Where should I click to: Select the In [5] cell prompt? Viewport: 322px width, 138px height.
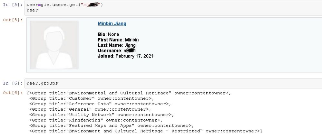pos(13,5)
